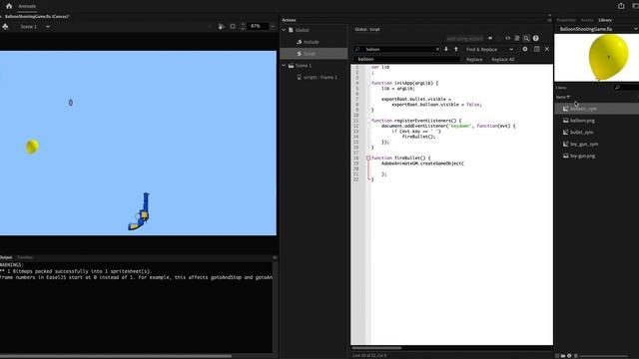Toggle clip content outside stage icon
This screenshot has height=359, width=639.
coord(233,27)
